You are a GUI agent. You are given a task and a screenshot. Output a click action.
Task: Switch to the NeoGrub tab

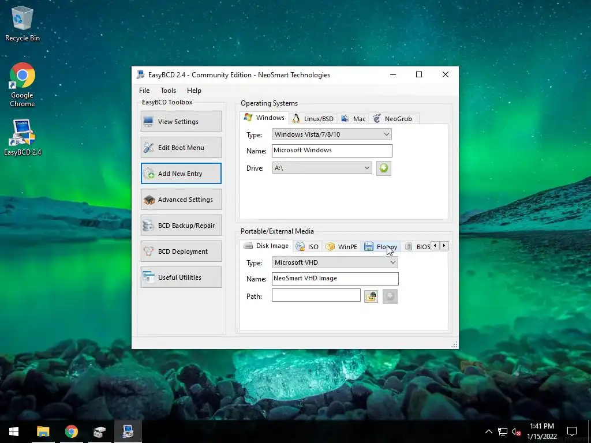point(394,119)
